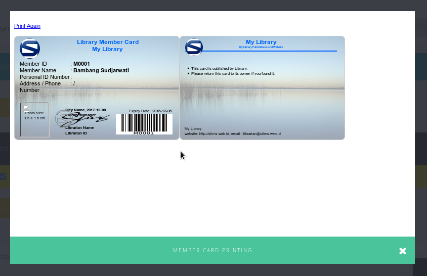Viewport: 427px width, 276px height.
Task: Toggle the checkbox behind the dialog's left edge
Action: (x=3, y=176)
